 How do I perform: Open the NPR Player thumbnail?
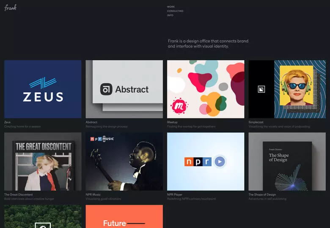pyautogui.click(x=206, y=161)
